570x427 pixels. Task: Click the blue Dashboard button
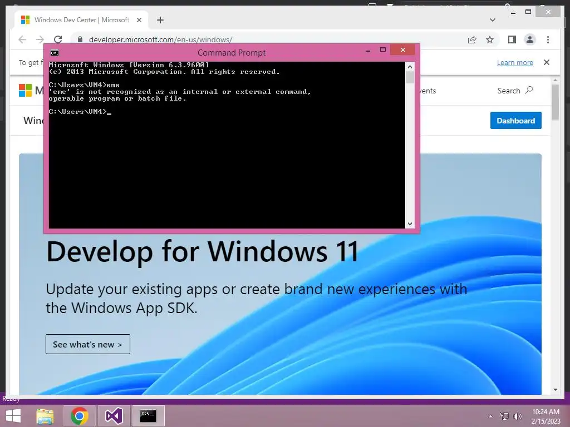(515, 121)
